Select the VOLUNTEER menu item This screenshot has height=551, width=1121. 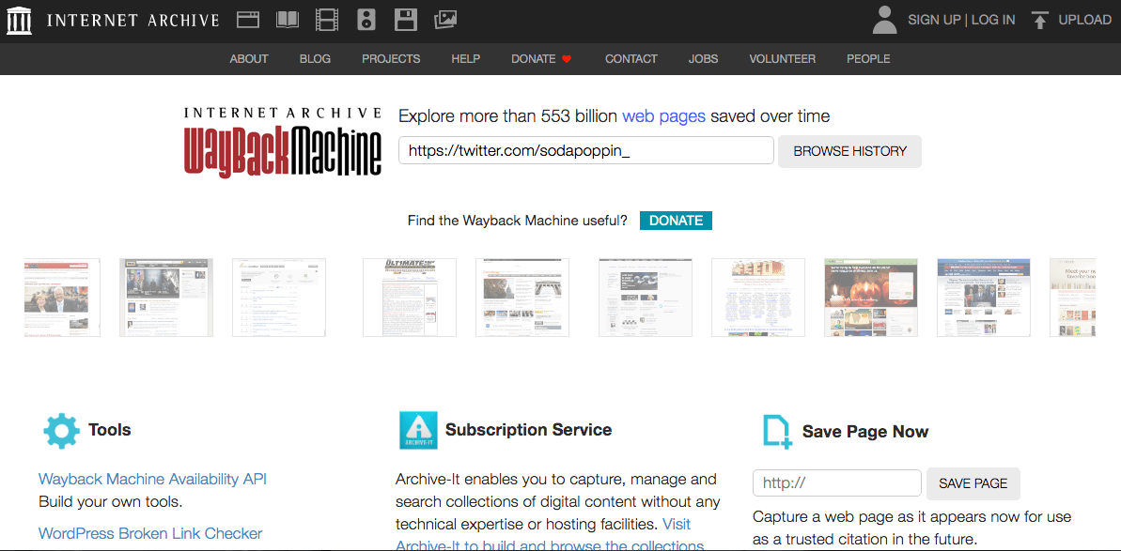click(x=782, y=58)
